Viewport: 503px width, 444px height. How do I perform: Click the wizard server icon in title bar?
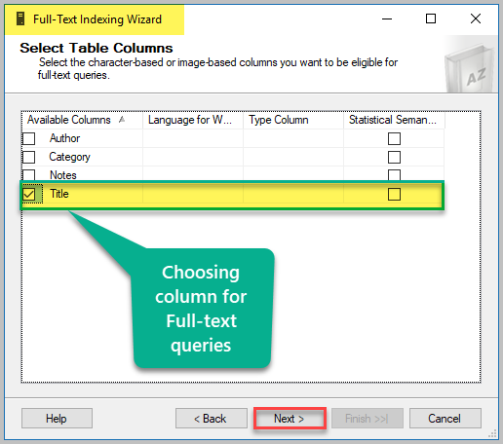[x=20, y=18]
